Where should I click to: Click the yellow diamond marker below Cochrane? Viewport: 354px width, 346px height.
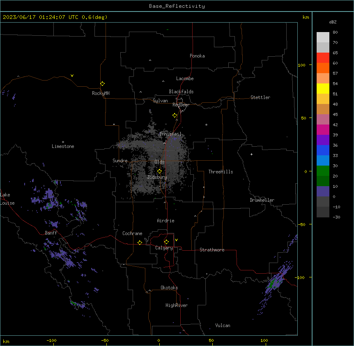(140, 242)
